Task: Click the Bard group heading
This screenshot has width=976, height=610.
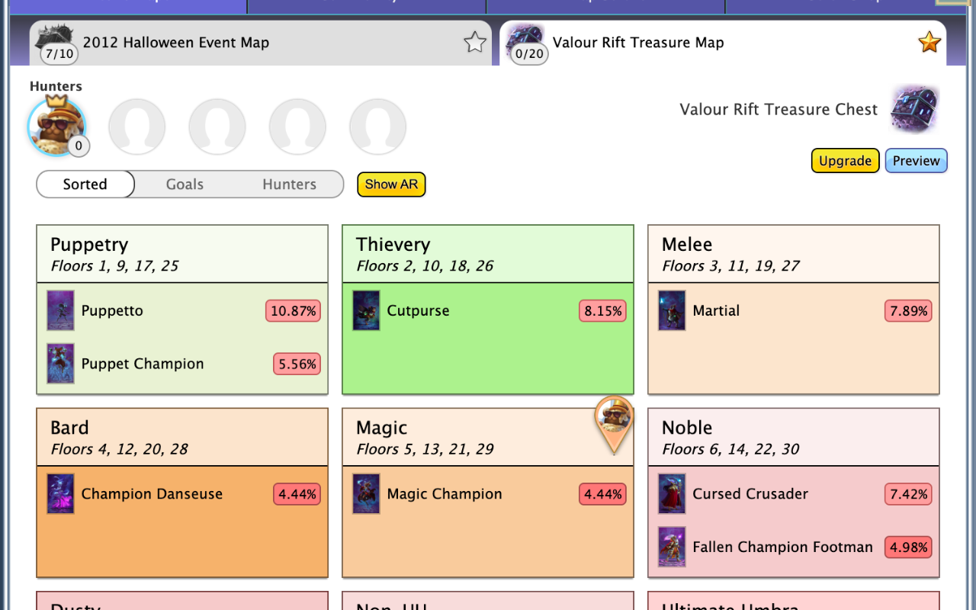Action: pos(69,428)
